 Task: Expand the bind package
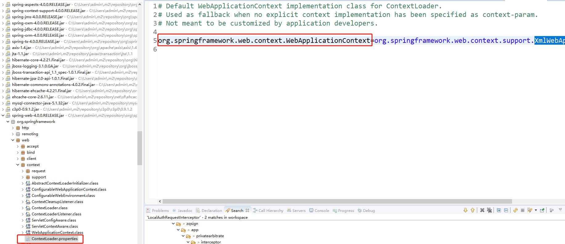(18, 152)
